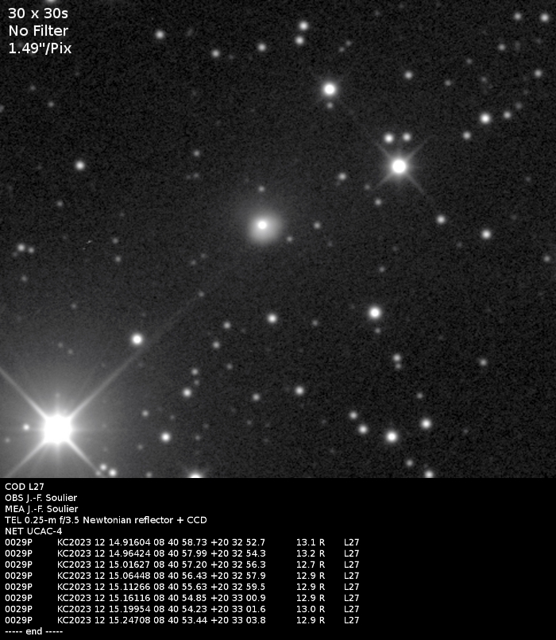Viewport: 556px width, 640px height.
Task: Click right ascension "08 40 56.43"
Action: point(181,576)
